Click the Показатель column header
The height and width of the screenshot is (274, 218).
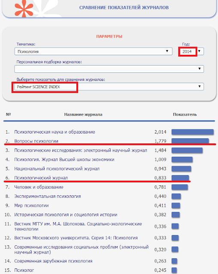[185, 114]
